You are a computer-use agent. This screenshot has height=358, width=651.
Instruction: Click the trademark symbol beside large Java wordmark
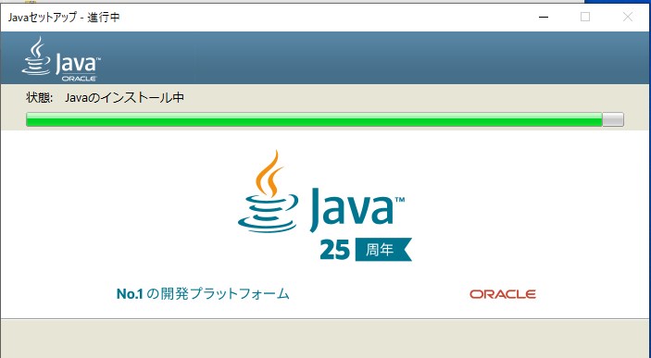pos(400,200)
